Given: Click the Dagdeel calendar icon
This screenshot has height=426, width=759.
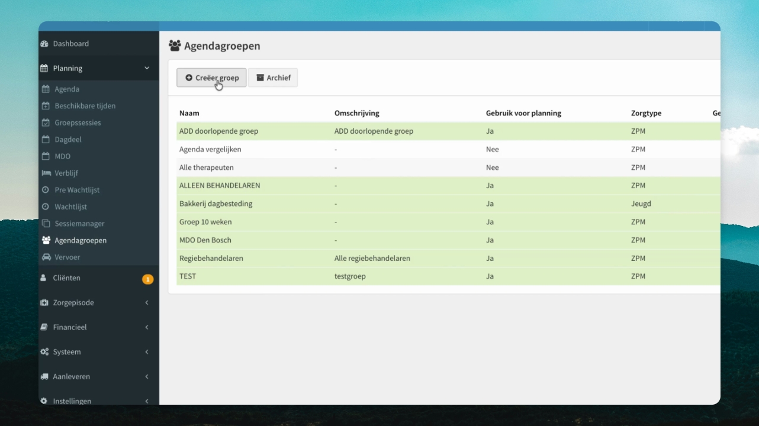Looking at the screenshot, I should (x=46, y=140).
